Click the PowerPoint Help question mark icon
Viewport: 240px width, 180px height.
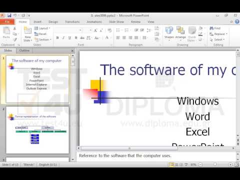click(237, 21)
